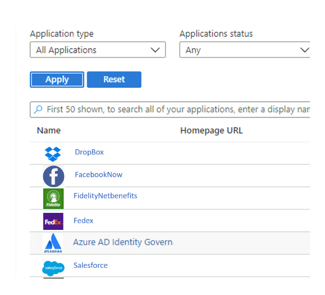Open the DropBox application link
Viewport: 325px width, 295px height.
pos(89,152)
